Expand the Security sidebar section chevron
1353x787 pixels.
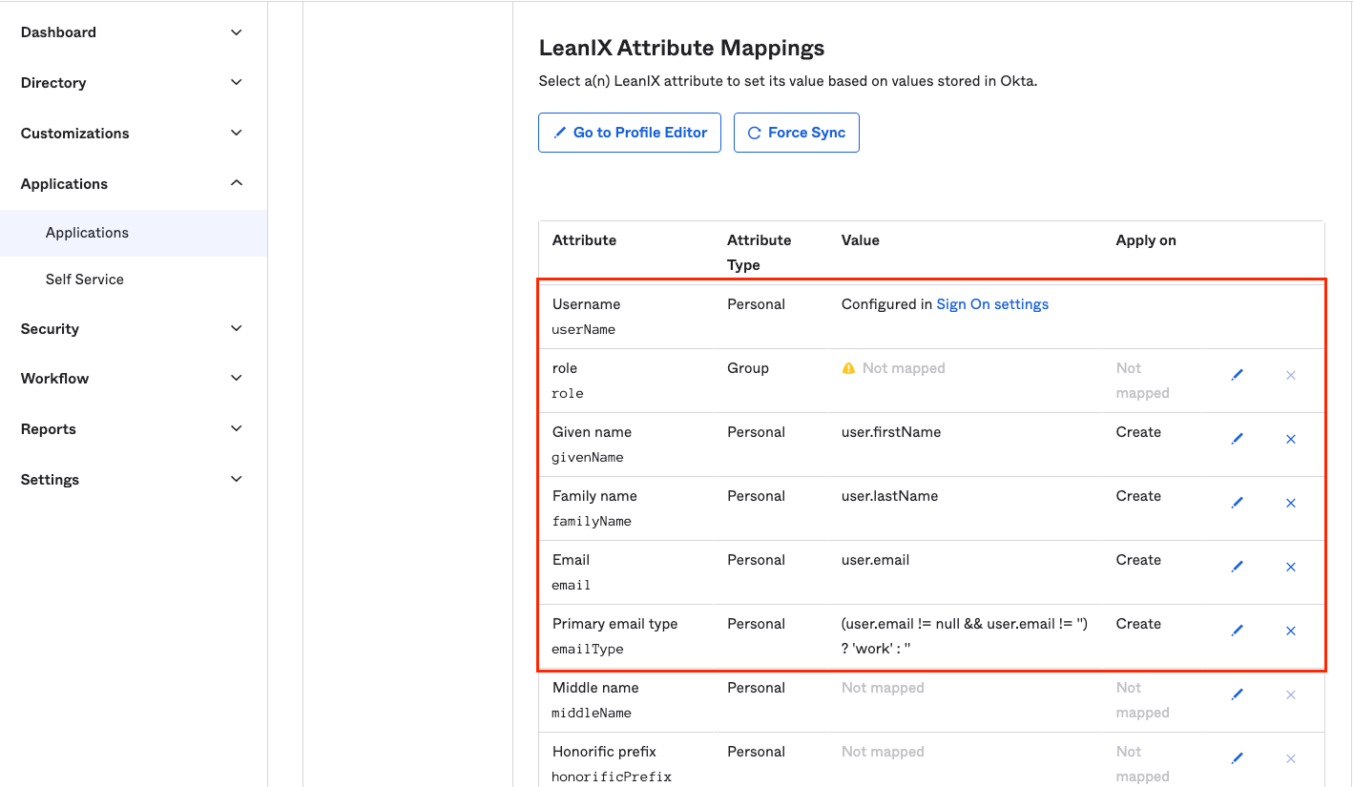237,329
